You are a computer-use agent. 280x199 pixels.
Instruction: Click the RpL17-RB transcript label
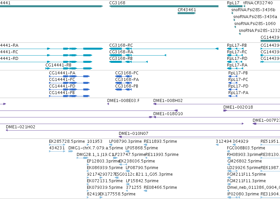pos(237,45)
